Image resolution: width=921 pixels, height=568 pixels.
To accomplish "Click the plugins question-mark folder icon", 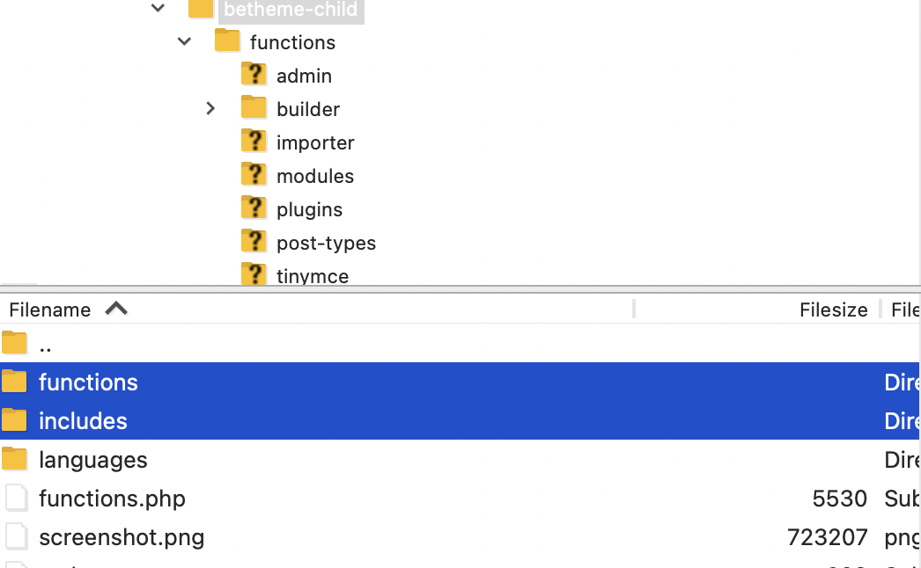I will [x=254, y=208].
